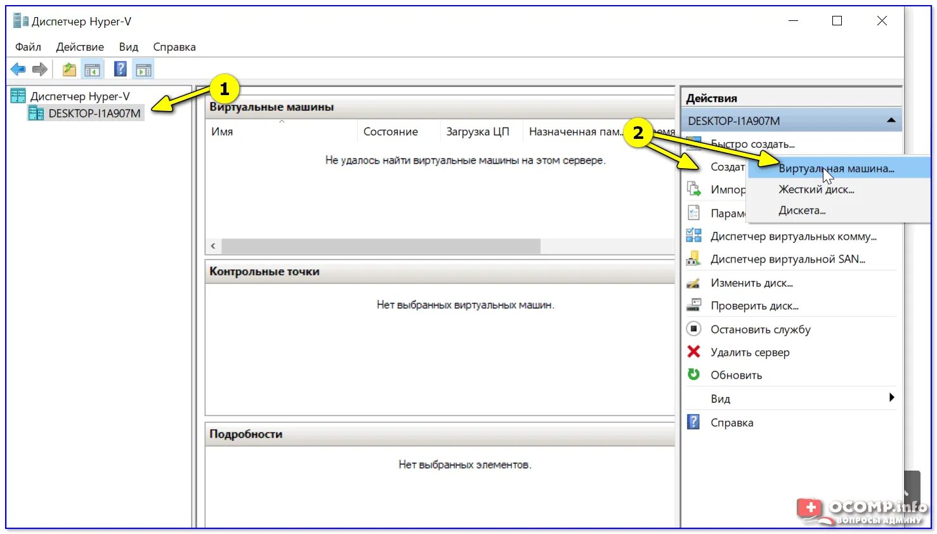Expand the Вид submenu arrow in actions

coord(891,398)
